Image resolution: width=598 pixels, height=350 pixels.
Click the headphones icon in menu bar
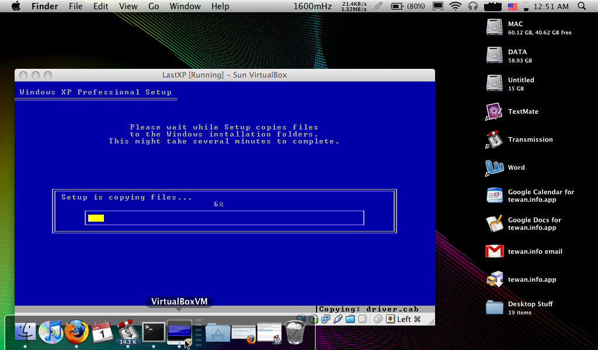(x=473, y=6)
